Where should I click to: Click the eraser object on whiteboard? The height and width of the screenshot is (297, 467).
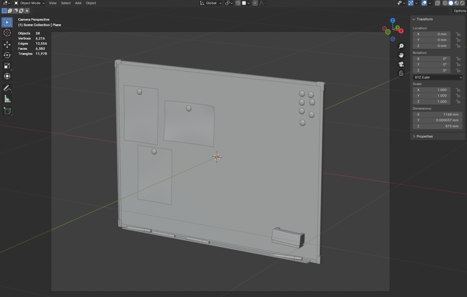[288, 237]
